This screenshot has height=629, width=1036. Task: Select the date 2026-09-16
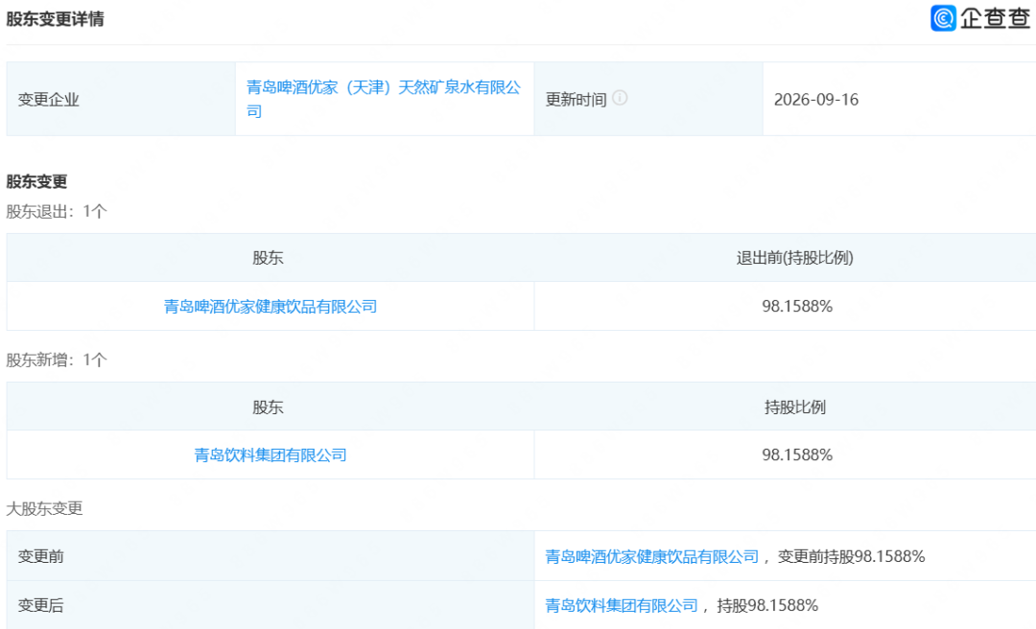point(816,100)
